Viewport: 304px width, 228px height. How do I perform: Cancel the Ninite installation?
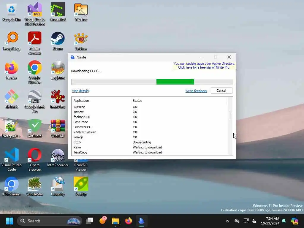(x=221, y=91)
